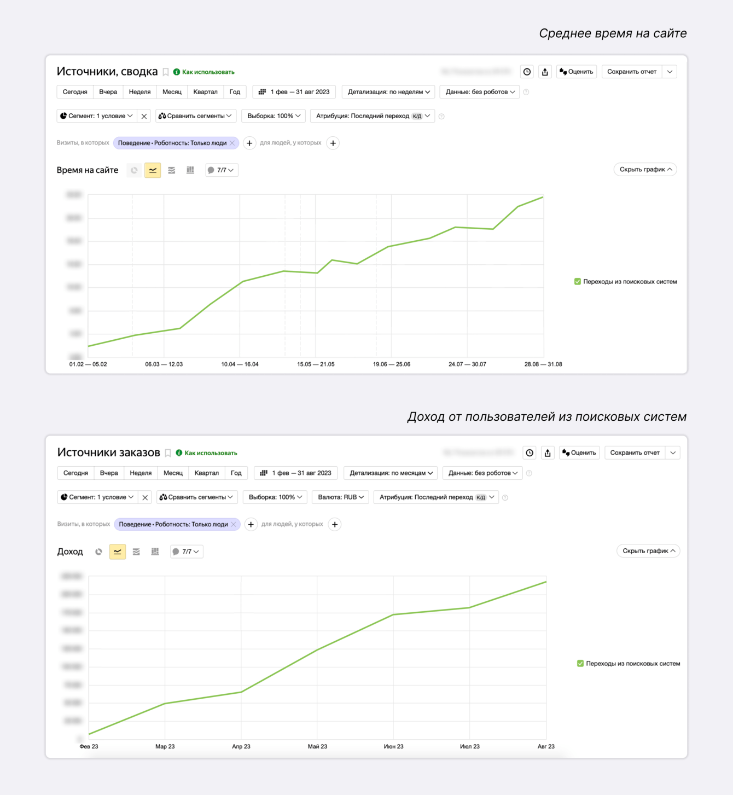Click the export share icon in top report
The width and height of the screenshot is (733, 795).
pyautogui.click(x=545, y=72)
